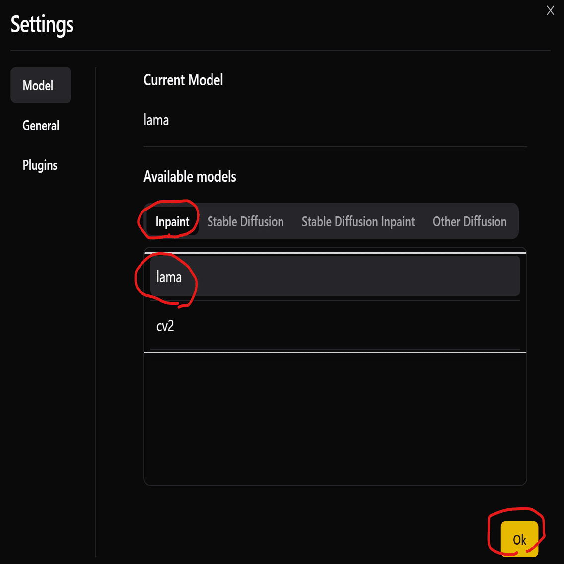564x564 pixels.
Task: Choose the lama model in the list
Action: (x=335, y=277)
